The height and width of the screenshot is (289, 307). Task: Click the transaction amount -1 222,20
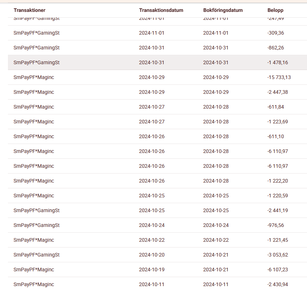[278, 181]
